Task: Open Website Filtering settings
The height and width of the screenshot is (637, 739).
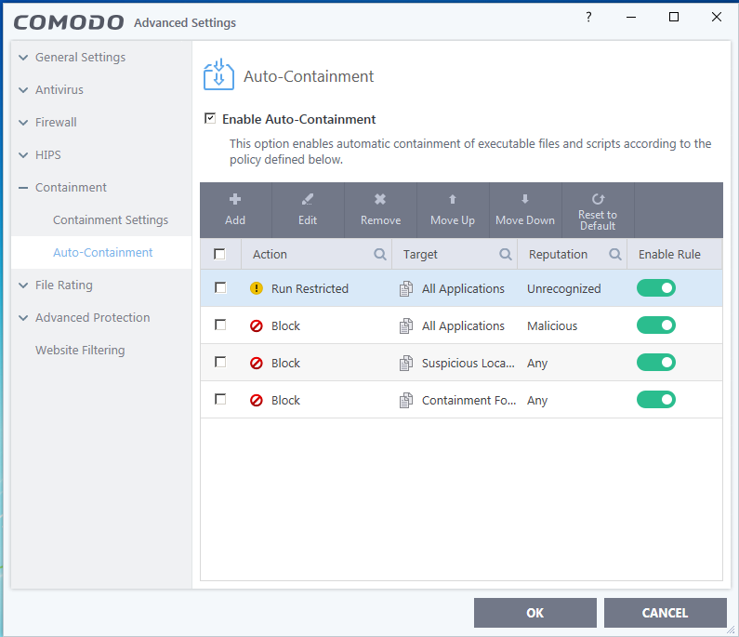Action: point(80,351)
